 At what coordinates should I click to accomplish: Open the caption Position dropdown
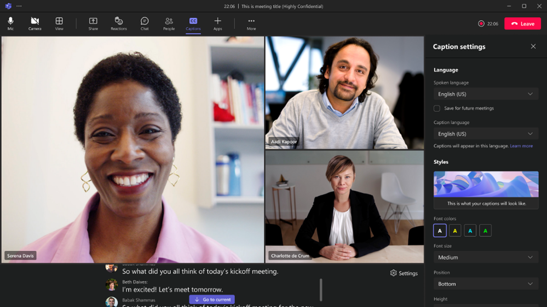click(486, 284)
